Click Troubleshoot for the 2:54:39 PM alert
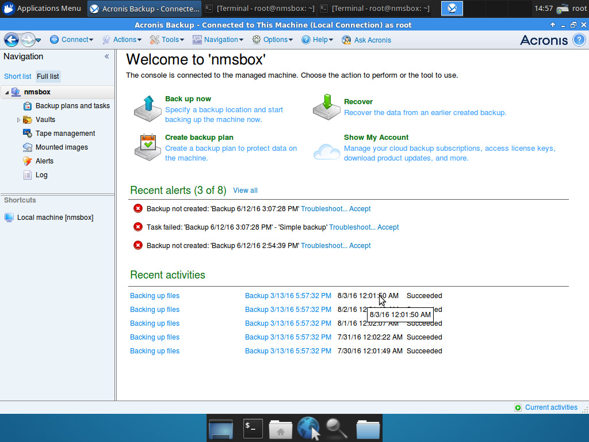This screenshot has height=442, width=589. pos(324,245)
